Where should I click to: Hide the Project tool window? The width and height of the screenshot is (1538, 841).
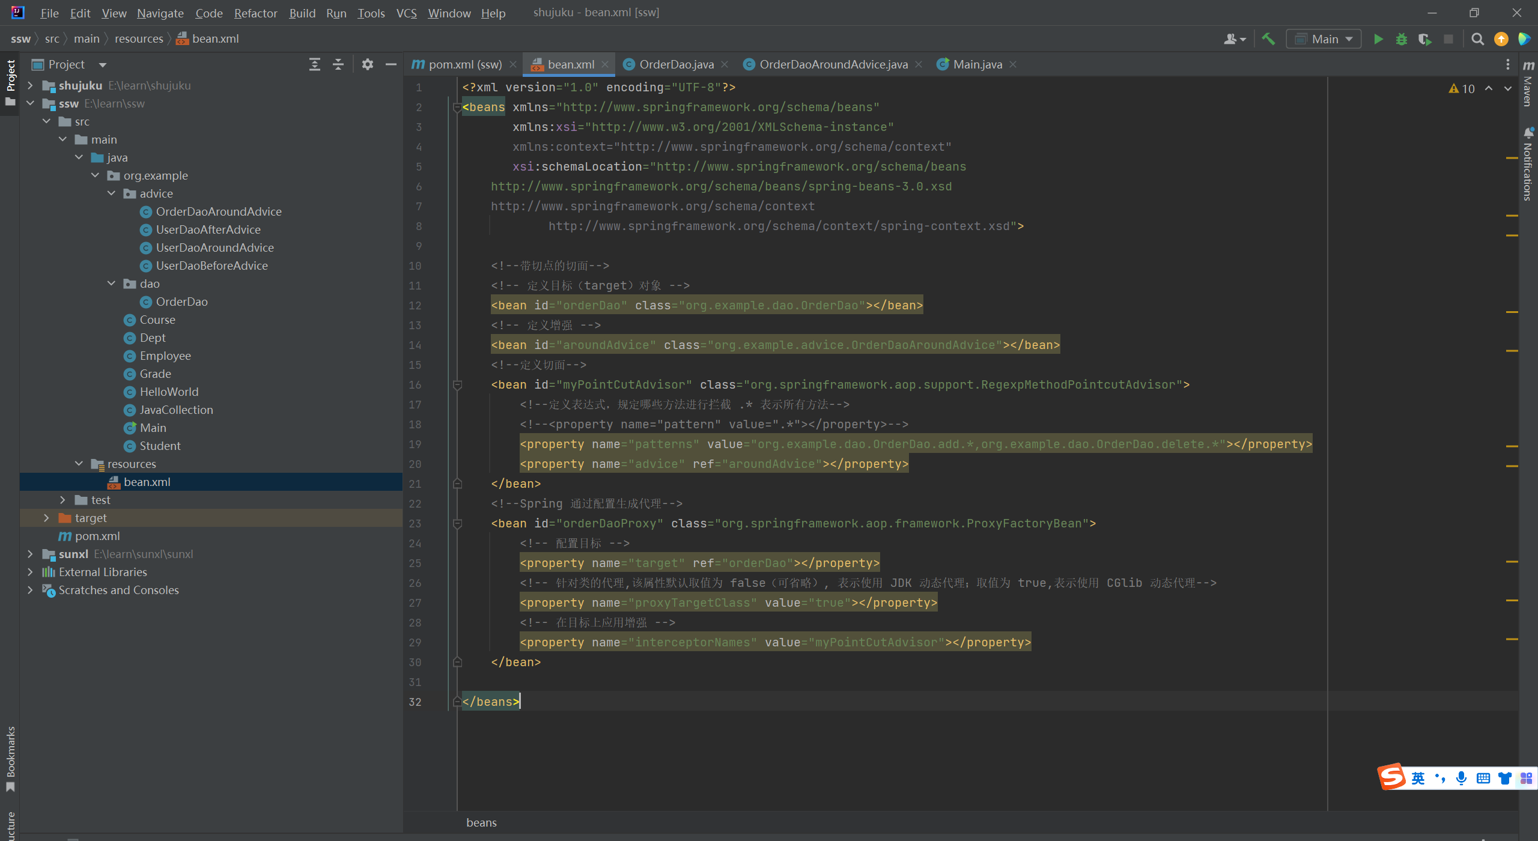391,64
